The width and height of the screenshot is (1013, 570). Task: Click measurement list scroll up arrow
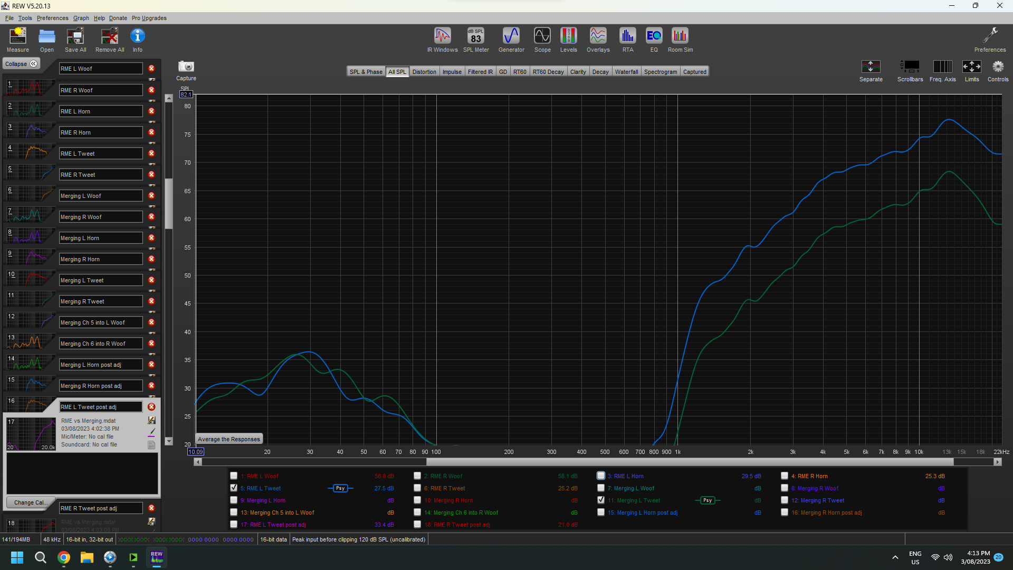(169, 98)
